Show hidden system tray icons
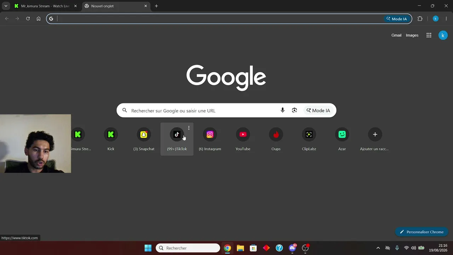This screenshot has height=255, width=453. tap(378, 248)
